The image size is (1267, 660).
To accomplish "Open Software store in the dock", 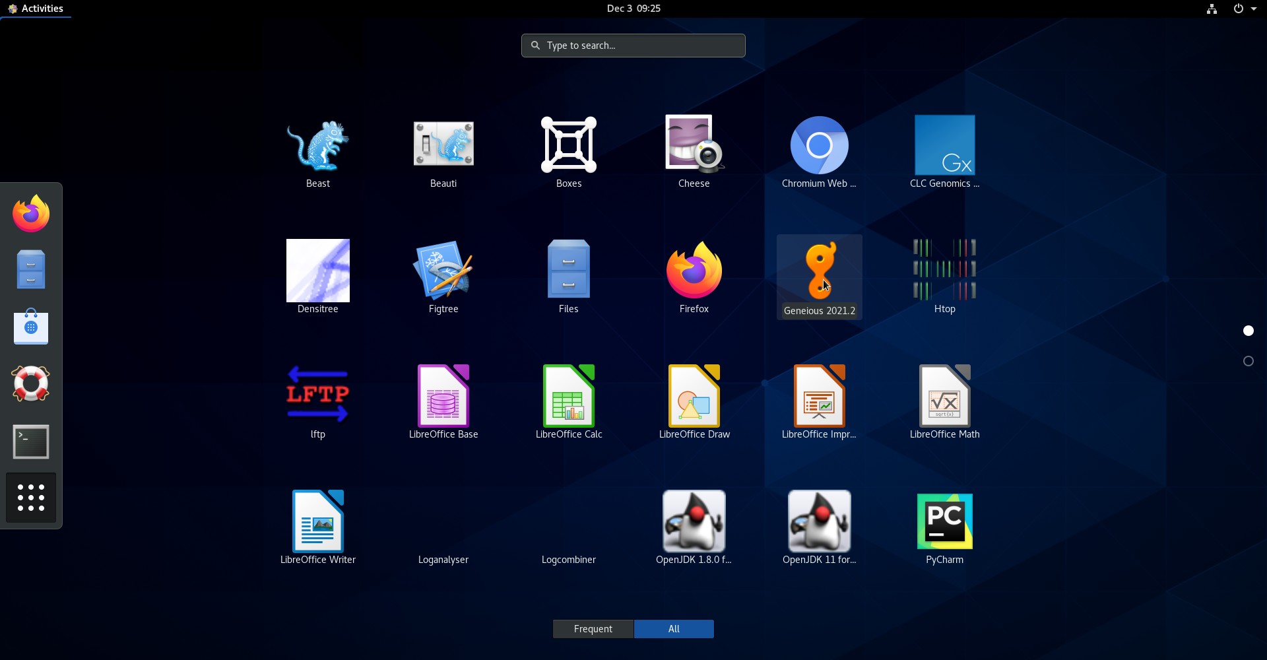I will (x=31, y=326).
